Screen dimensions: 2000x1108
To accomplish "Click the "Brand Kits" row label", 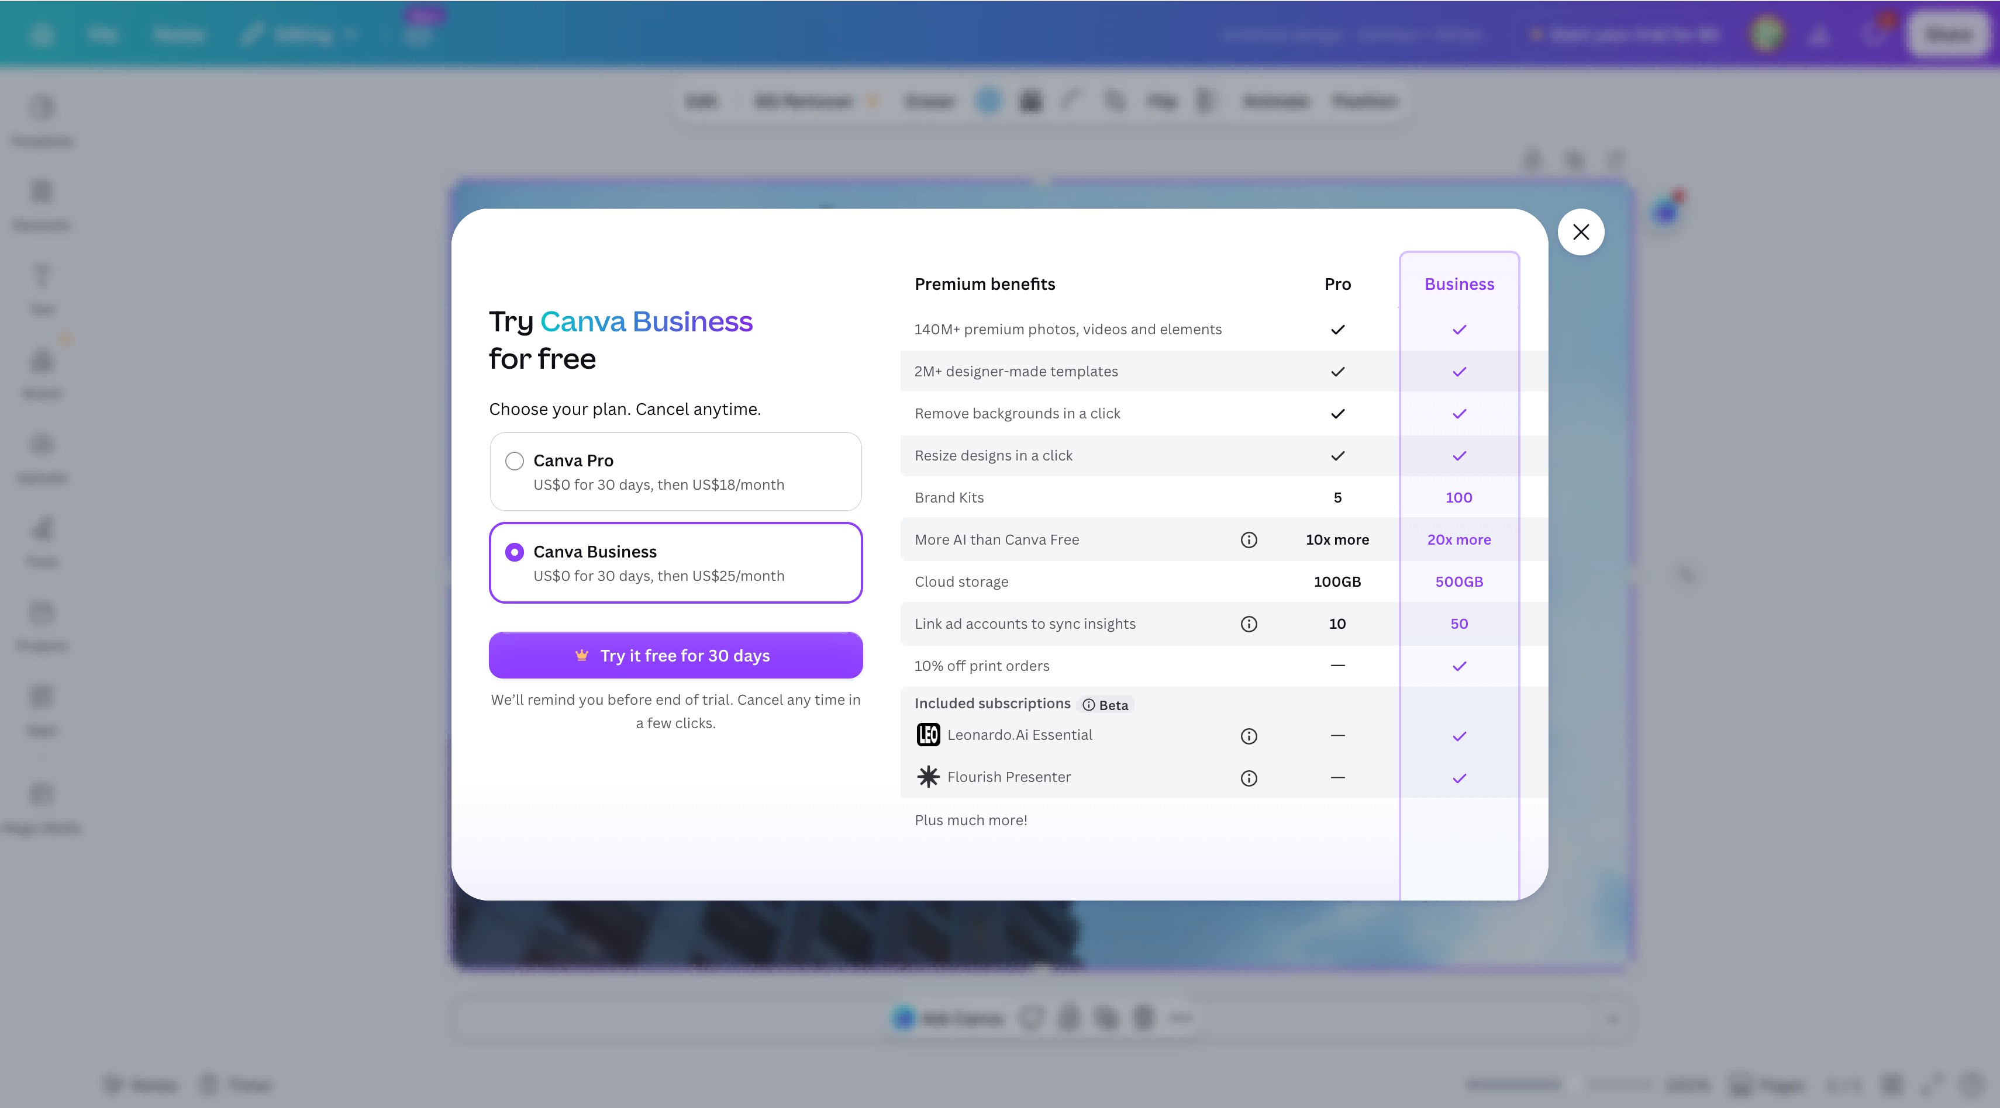I will tap(949, 497).
